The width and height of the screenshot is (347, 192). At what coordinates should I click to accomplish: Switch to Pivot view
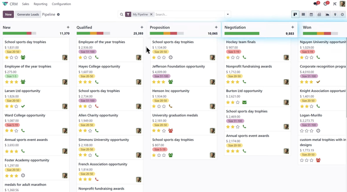coord(319,14)
